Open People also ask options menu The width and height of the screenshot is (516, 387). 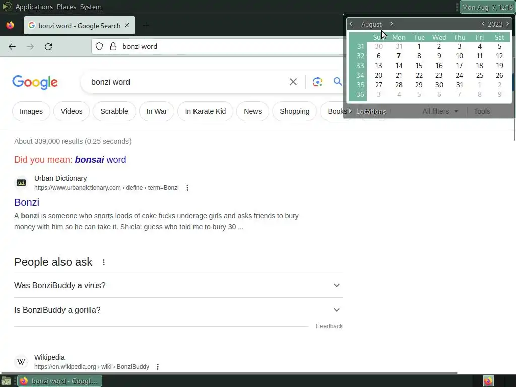104,262
